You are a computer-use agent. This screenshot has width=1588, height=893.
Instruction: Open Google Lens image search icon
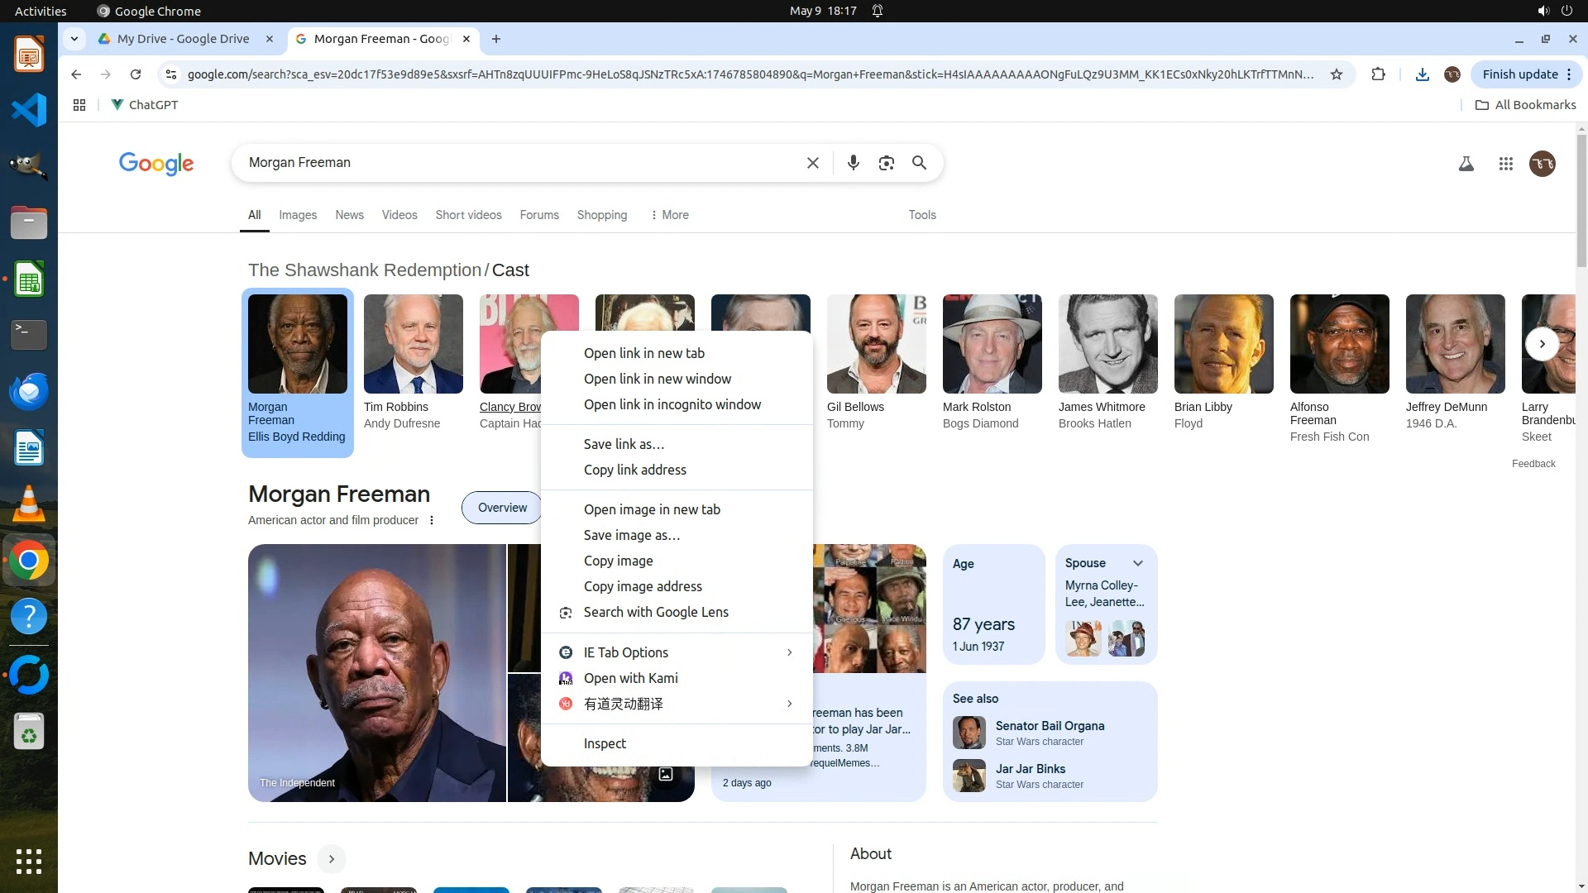(886, 163)
